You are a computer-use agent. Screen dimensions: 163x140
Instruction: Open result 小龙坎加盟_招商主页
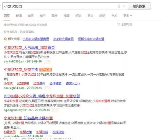(21, 70)
